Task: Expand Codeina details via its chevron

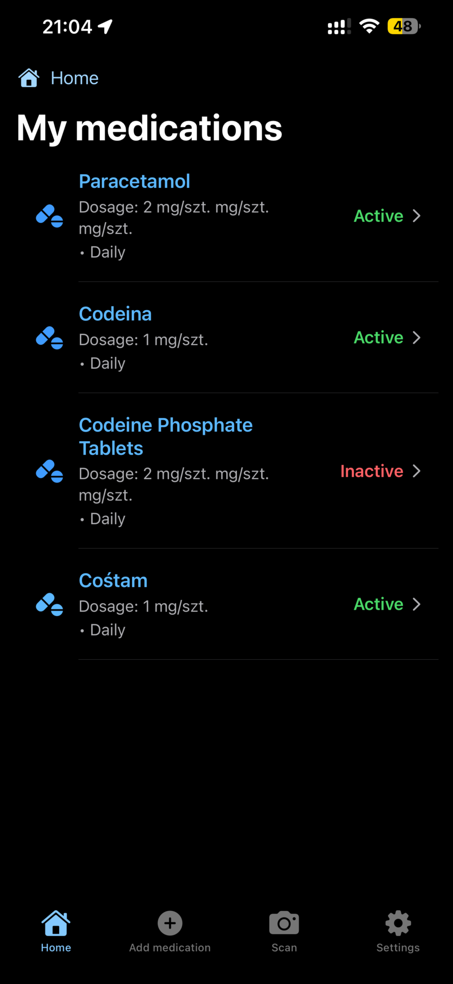Action: [x=417, y=338]
